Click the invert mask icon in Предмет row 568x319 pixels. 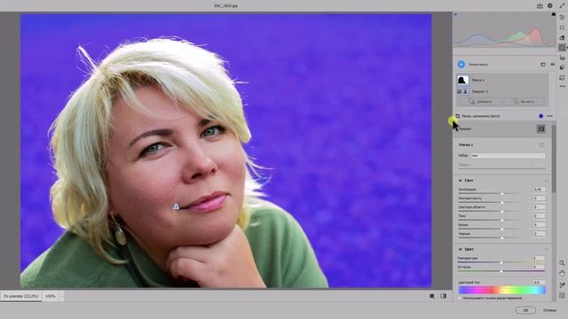(540, 128)
